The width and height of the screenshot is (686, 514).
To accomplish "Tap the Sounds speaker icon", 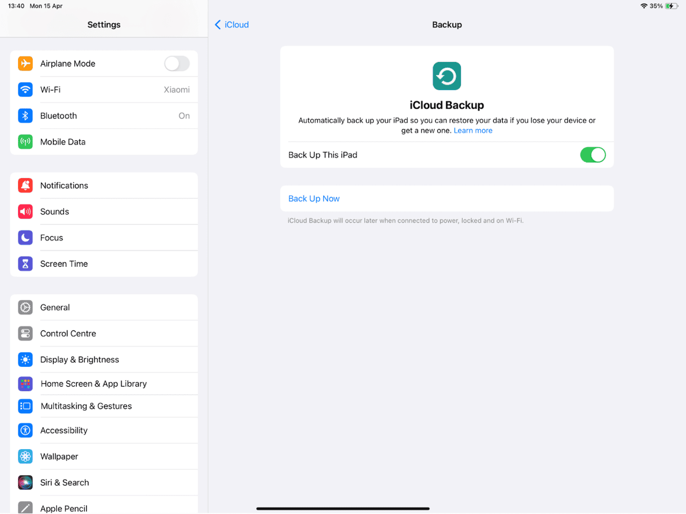I will 25,211.
